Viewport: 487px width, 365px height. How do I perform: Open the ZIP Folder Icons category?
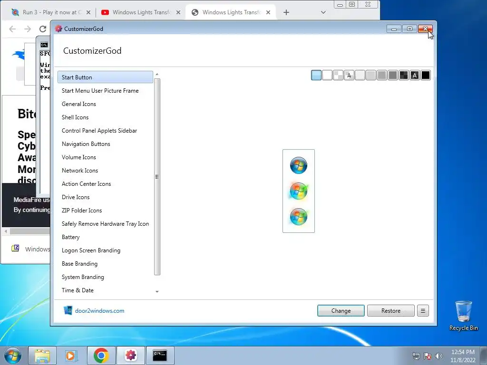click(x=105, y=211)
